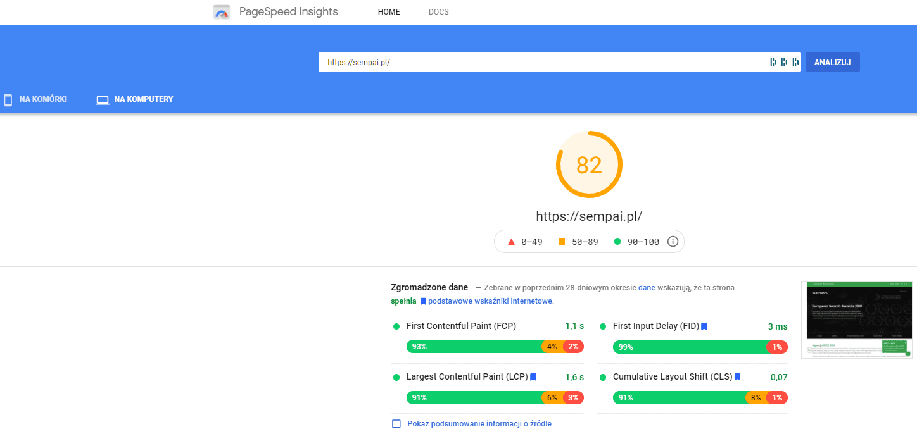Click the green circle 90–100 legend icon
The width and height of the screenshot is (917, 434).
click(617, 242)
